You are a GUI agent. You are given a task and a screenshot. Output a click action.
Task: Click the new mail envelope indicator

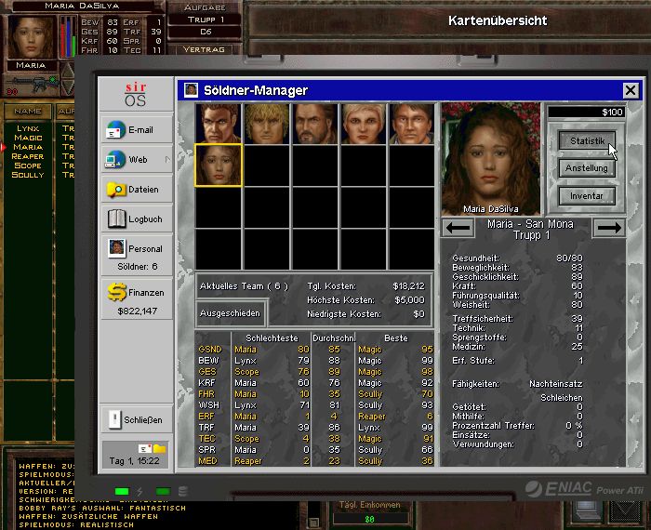coord(145,448)
